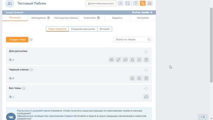Click the Дополнительные услуги button
The width and height of the screenshot is (213, 120).
pos(101,3)
